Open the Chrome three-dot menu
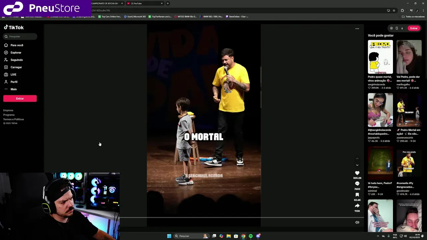This screenshot has width=427, height=240. pos(423,10)
